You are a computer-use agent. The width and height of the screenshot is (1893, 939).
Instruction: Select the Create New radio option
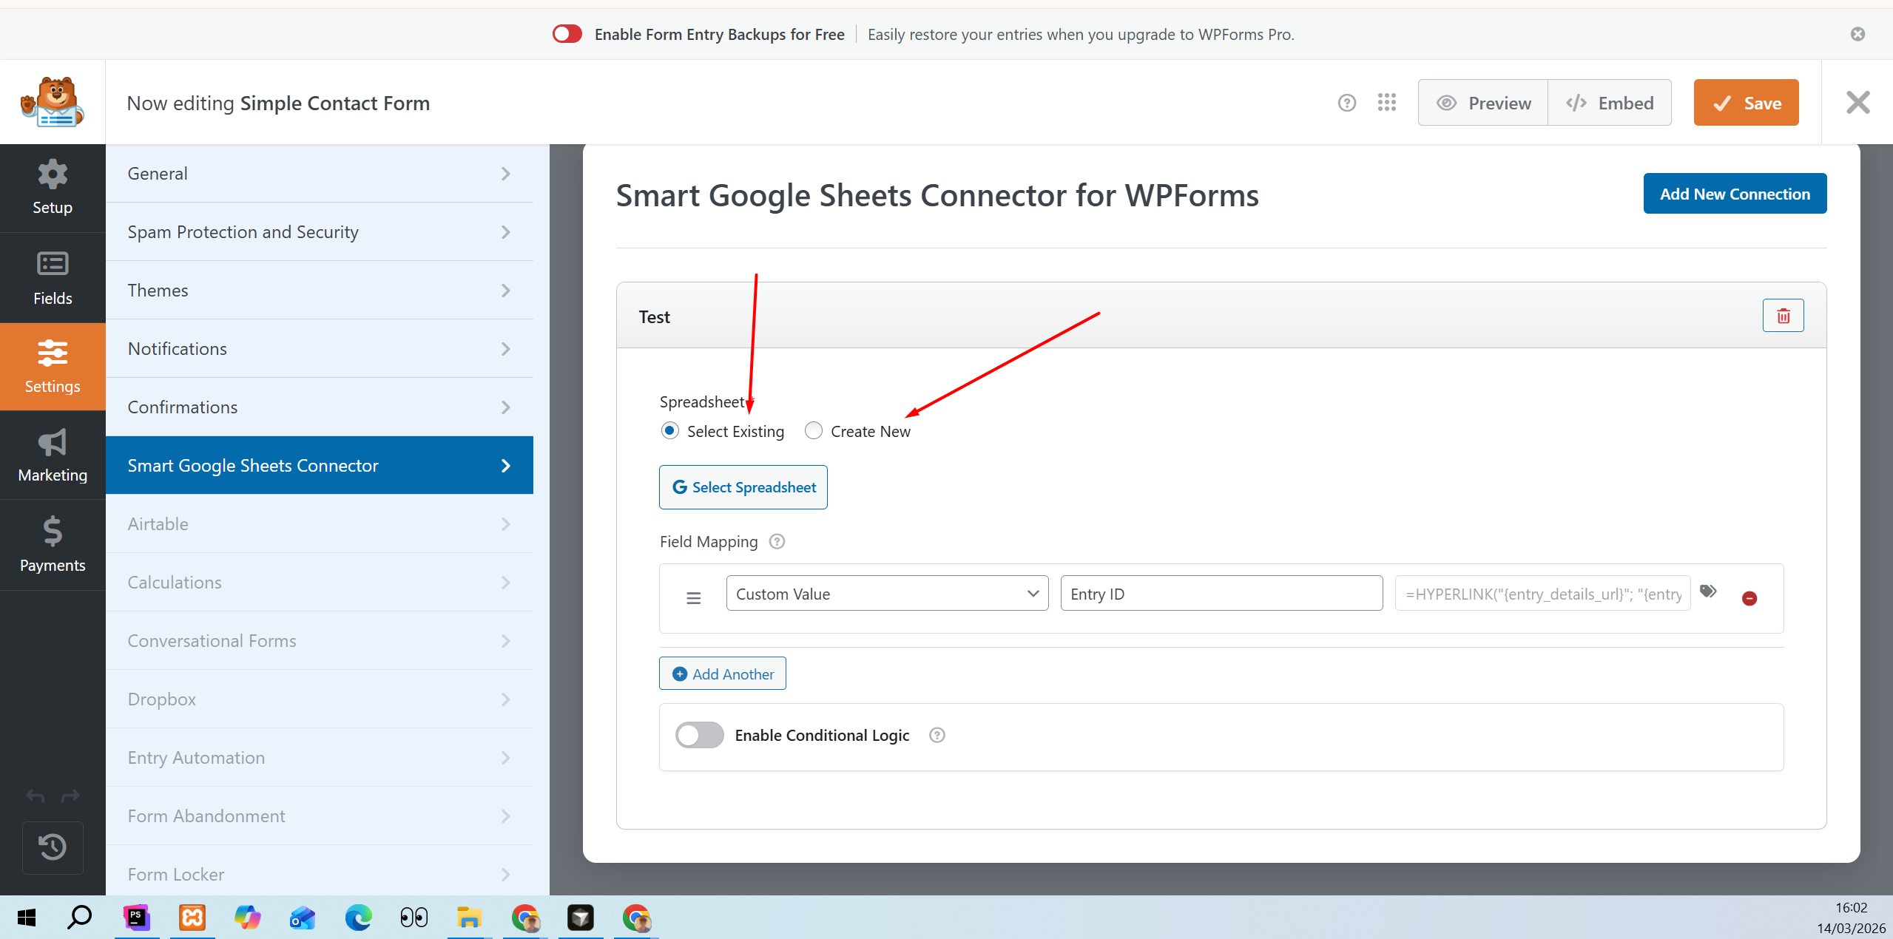coord(814,431)
